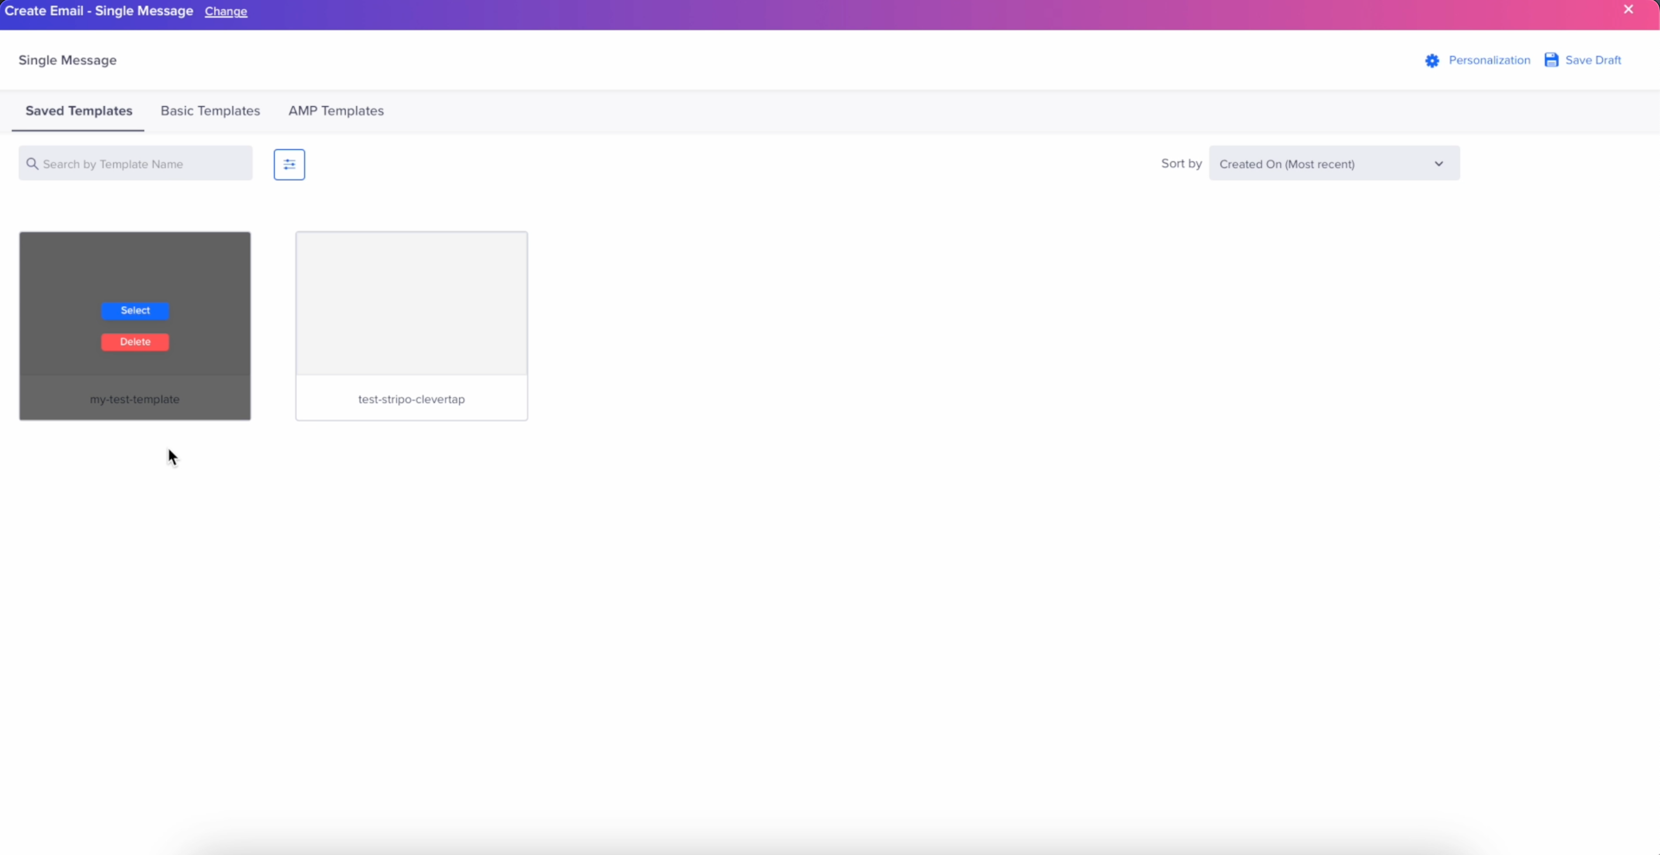This screenshot has height=855, width=1660.
Task: Select the Saved Templates tab
Action: pyautogui.click(x=79, y=111)
